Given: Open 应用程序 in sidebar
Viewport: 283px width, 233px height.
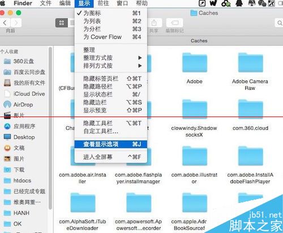Looking at the screenshot, I should point(19,126).
